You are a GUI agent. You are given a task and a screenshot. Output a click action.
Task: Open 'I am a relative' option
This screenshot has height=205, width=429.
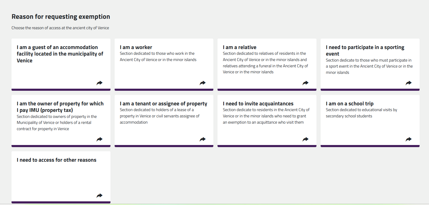[239, 47]
